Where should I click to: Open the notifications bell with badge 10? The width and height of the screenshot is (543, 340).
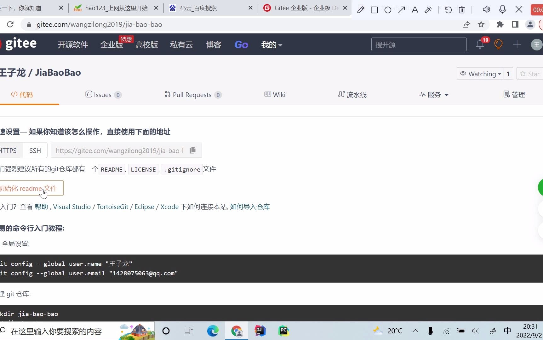(480, 44)
